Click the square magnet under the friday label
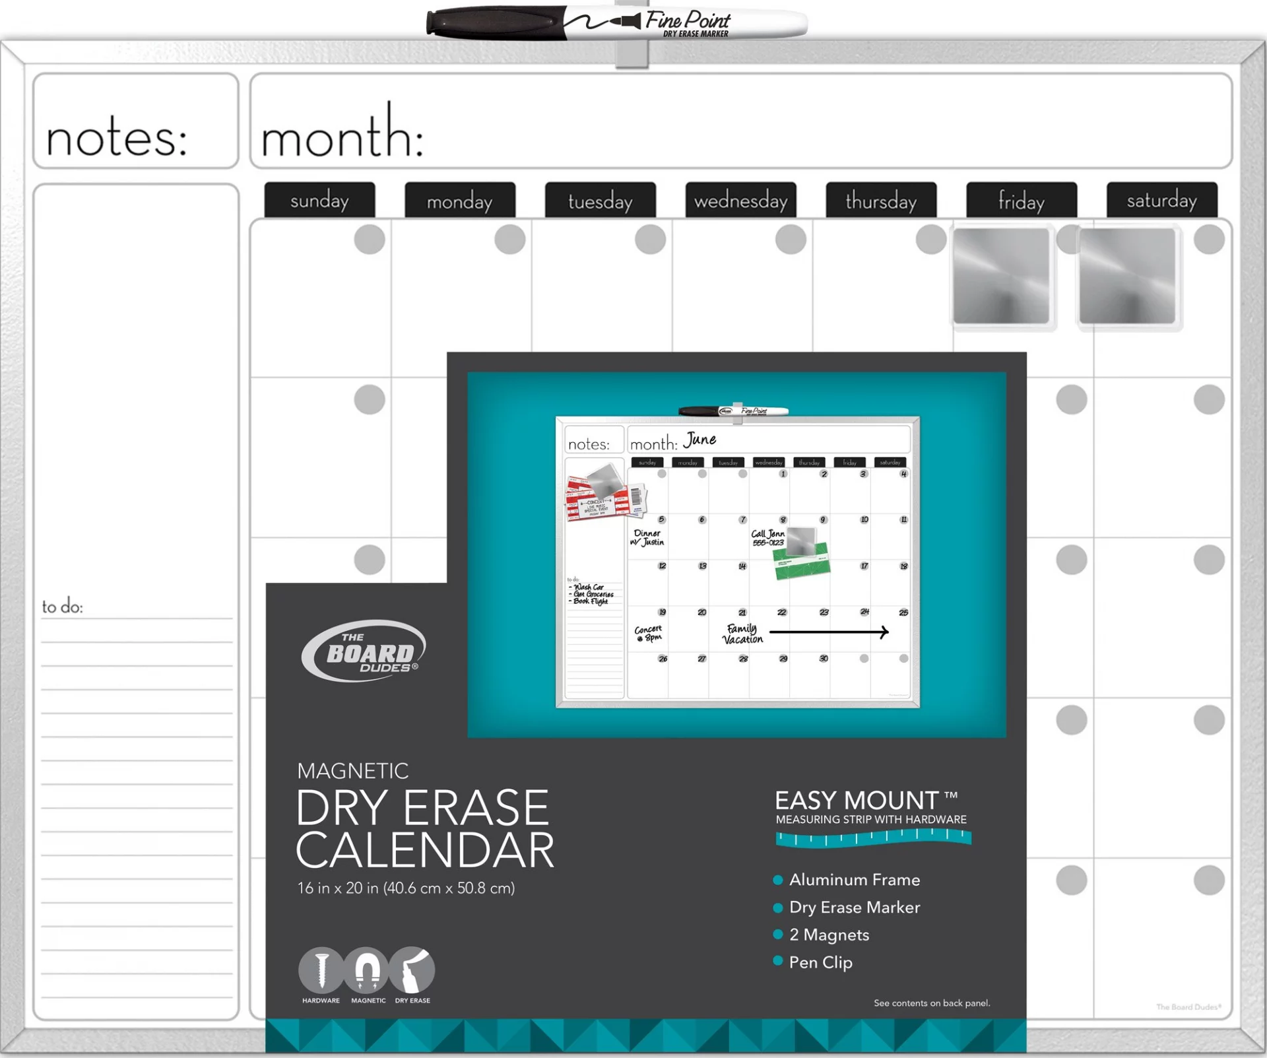The width and height of the screenshot is (1267, 1058). (1002, 277)
